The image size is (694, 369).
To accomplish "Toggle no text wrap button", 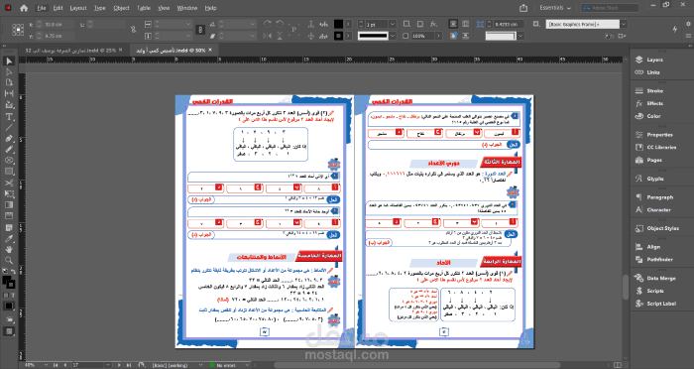I will point(453,24).
